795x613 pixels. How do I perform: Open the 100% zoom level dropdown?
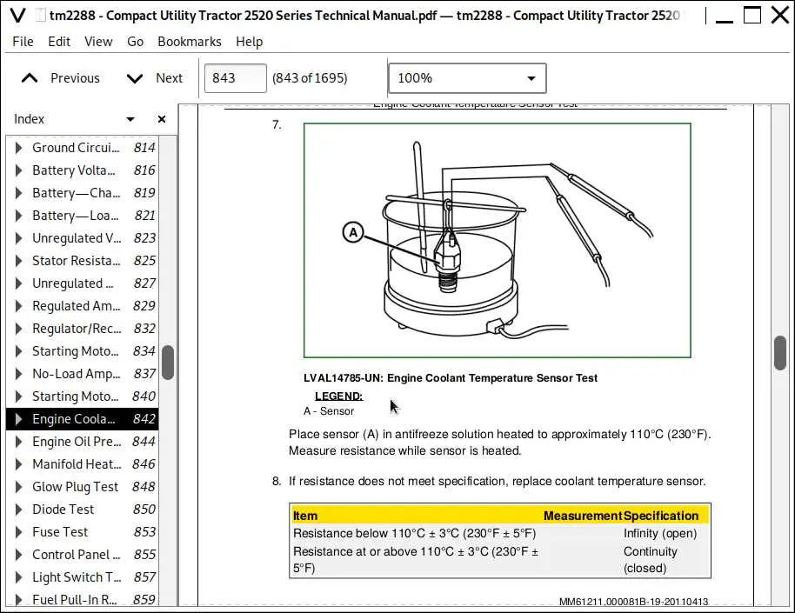(x=467, y=78)
